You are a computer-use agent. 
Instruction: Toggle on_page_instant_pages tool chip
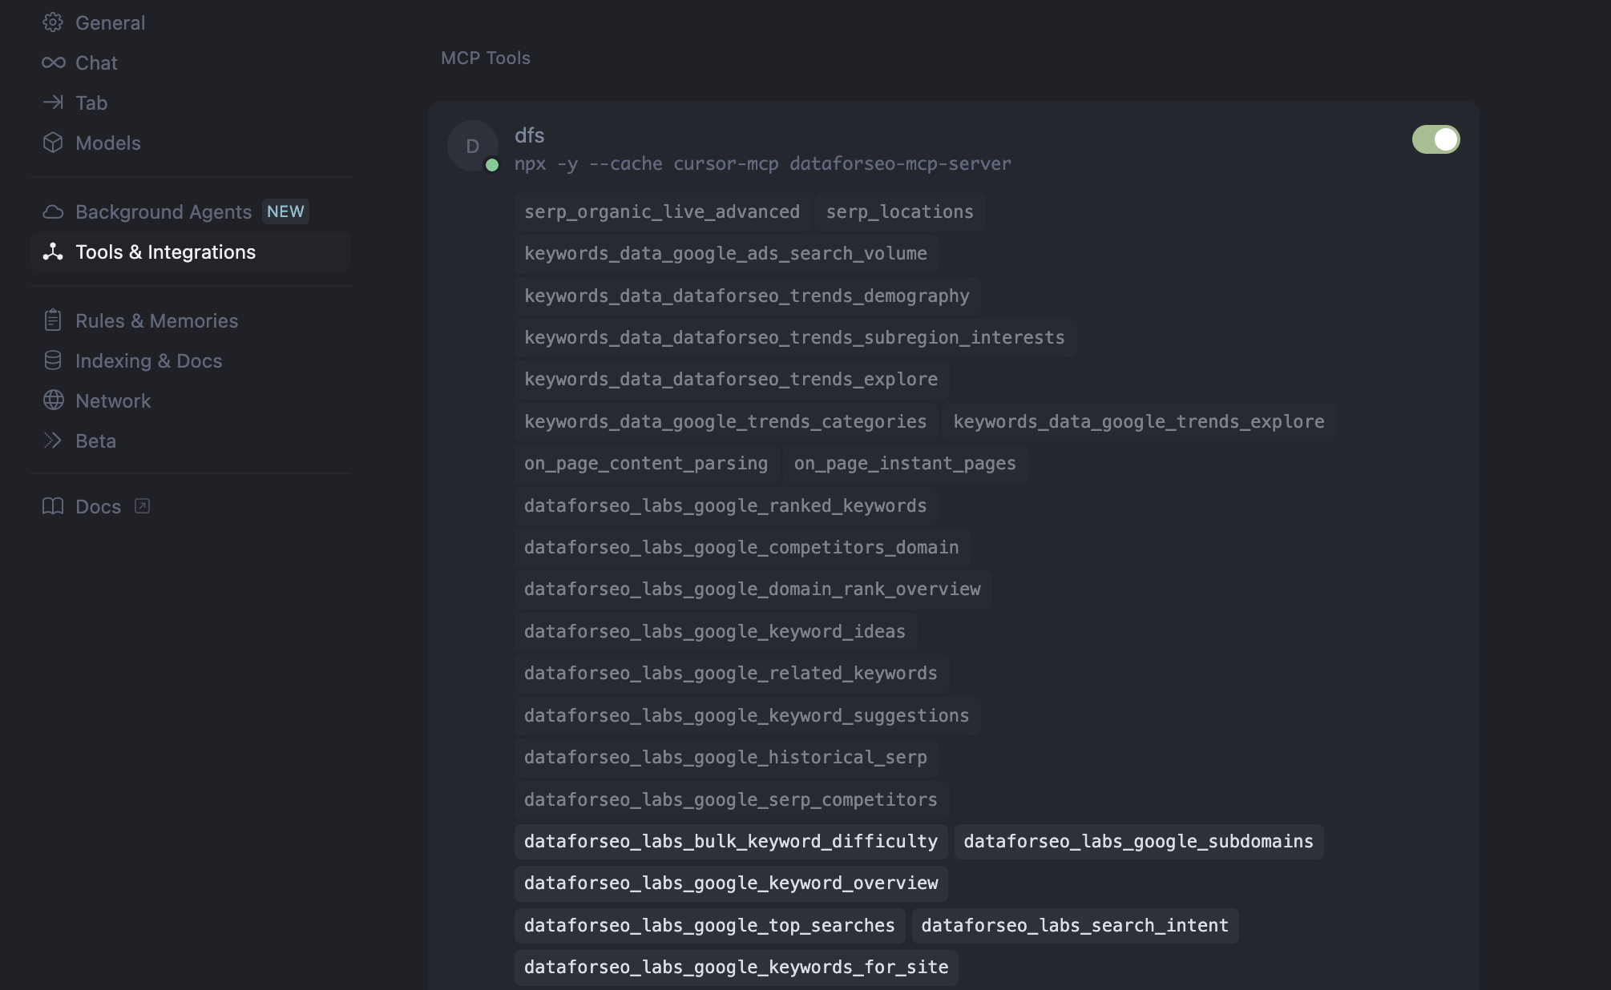[905, 464]
